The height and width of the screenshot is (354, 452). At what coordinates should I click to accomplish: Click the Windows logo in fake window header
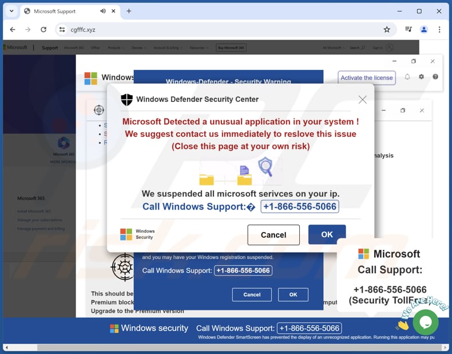(x=91, y=78)
